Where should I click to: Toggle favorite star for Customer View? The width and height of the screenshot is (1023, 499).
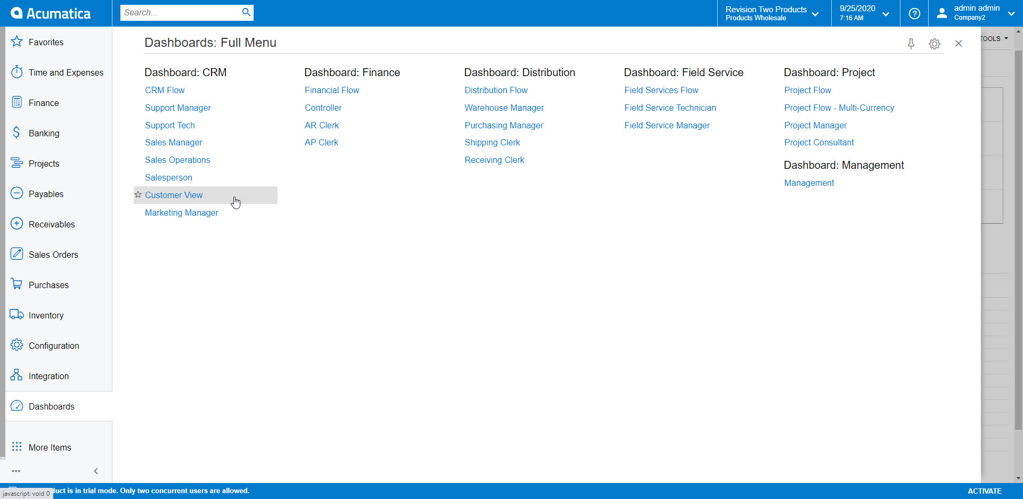(x=138, y=195)
